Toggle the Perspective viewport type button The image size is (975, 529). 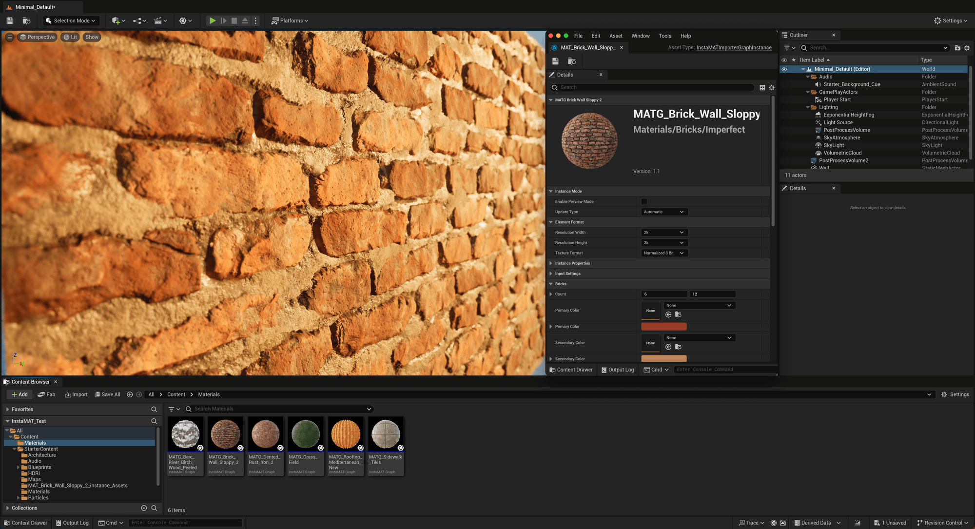pyautogui.click(x=37, y=37)
